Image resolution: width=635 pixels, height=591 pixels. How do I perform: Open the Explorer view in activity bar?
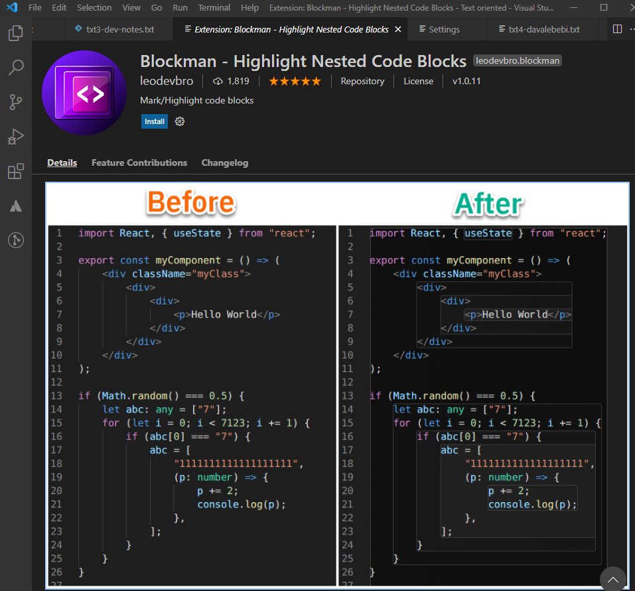click(x=15, y=33)
